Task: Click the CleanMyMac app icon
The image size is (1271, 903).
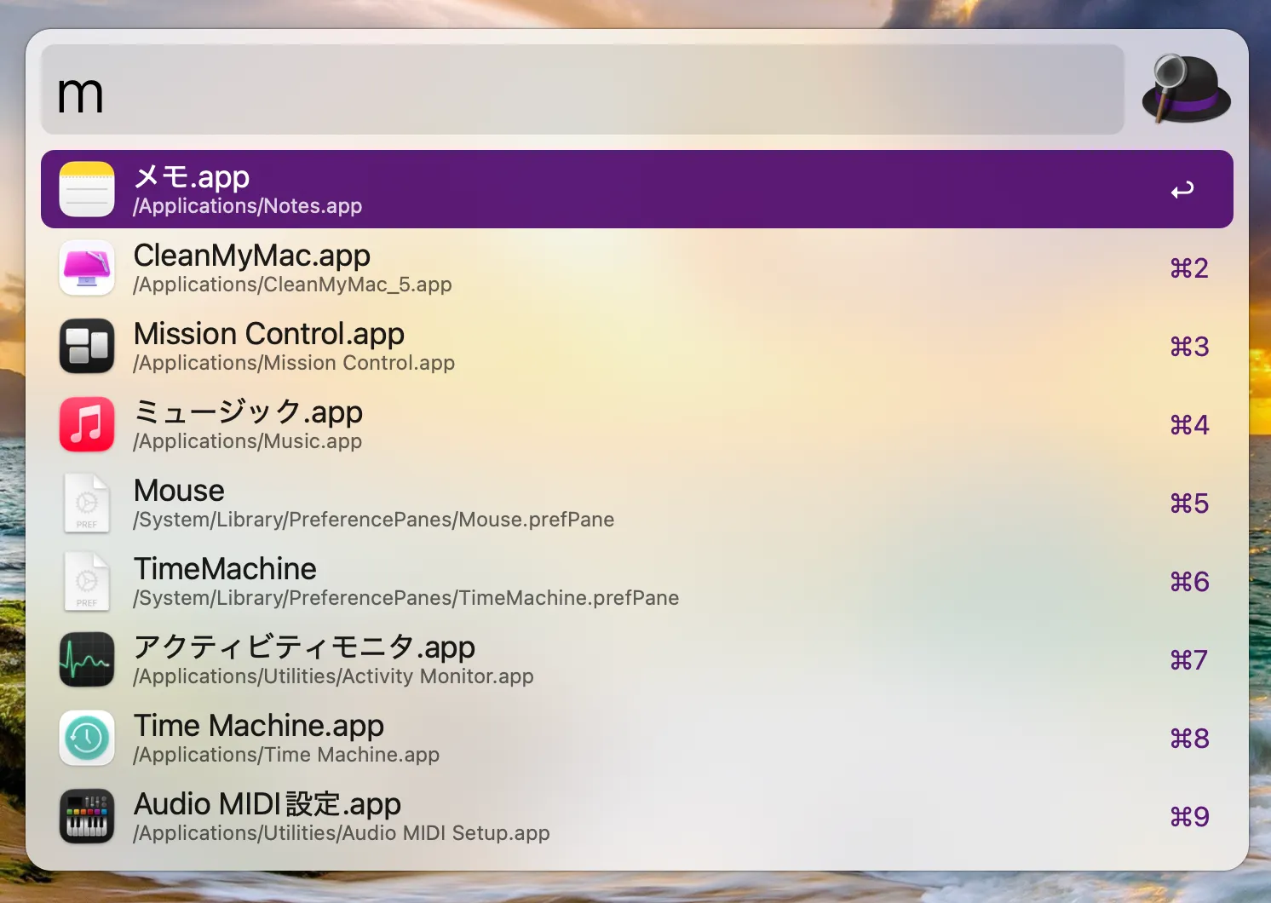Action: click(x=87, y=267)
